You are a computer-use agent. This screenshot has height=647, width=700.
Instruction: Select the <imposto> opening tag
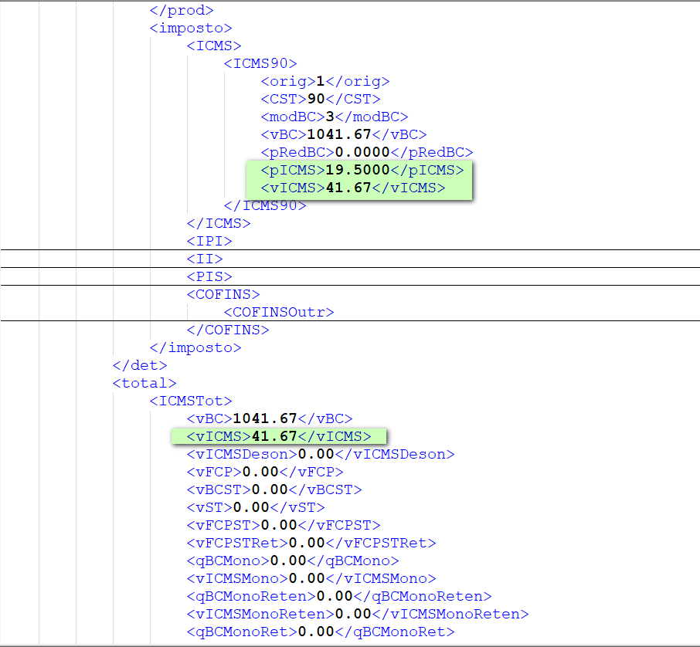(x=191, y=28)
